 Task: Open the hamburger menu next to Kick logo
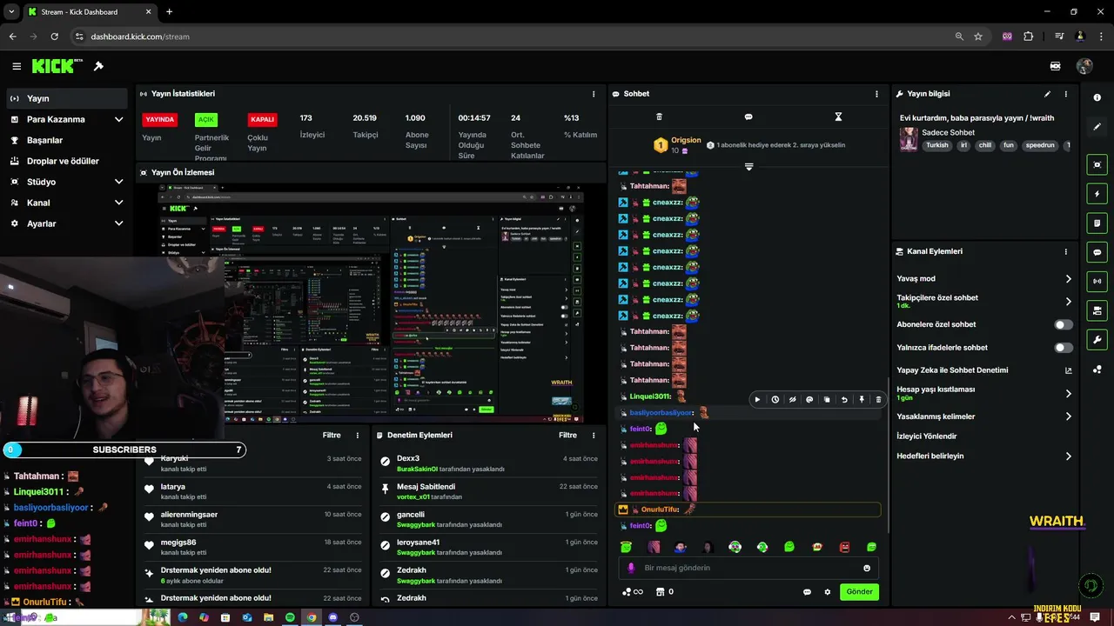click(17, 66)
